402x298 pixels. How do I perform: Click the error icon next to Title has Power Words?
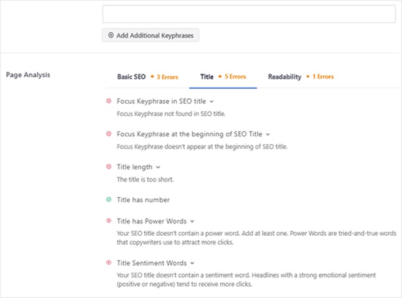point(110,221)
